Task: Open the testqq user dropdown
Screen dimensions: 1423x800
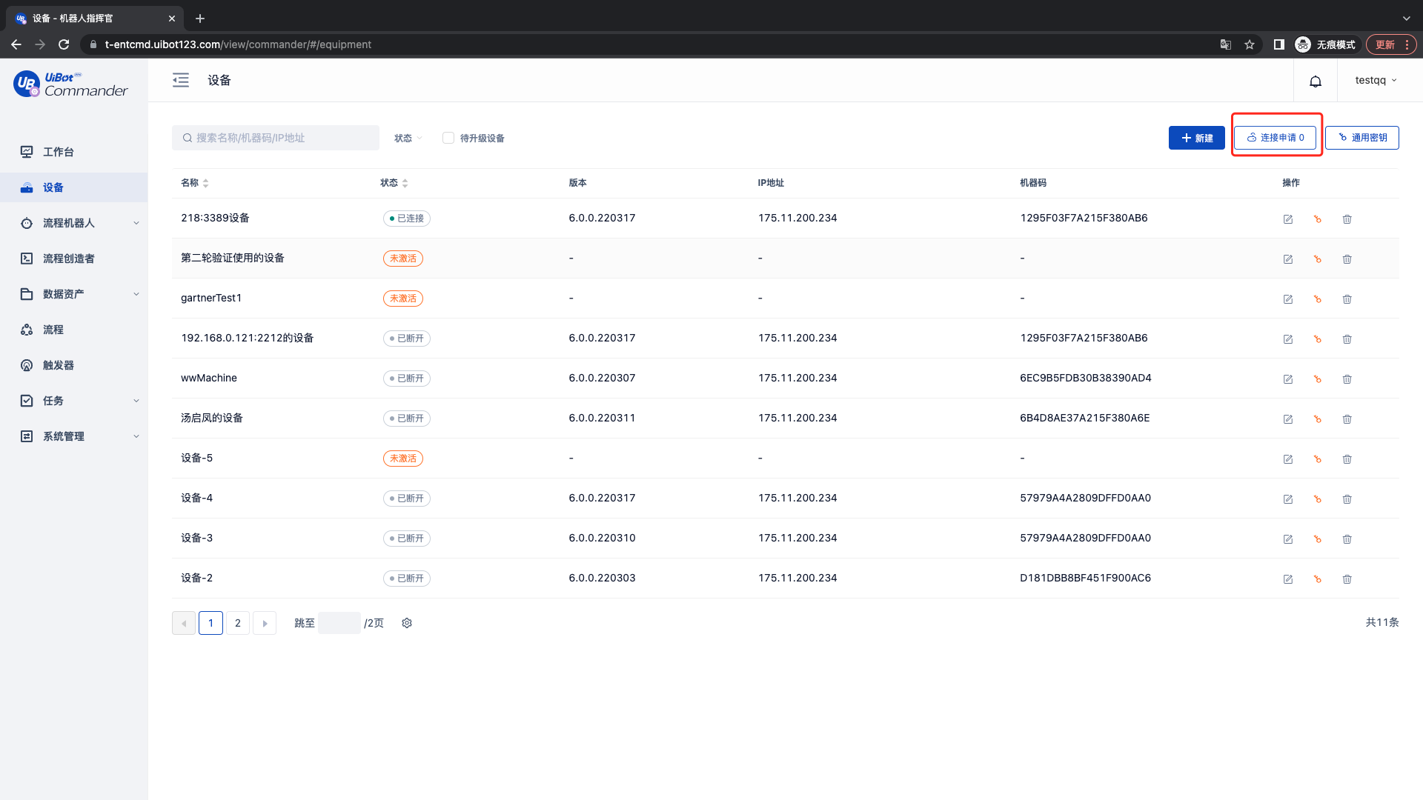Action: pyautogui.click(x=1376, y=80)
